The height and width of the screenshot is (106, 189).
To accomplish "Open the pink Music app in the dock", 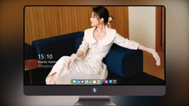I will 106,82.
